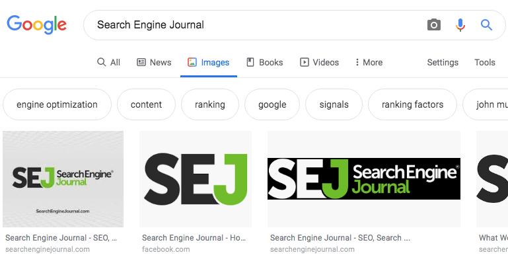The image size is (508, 267).
Task: Expand the Tools options
Action: (485, 62)
